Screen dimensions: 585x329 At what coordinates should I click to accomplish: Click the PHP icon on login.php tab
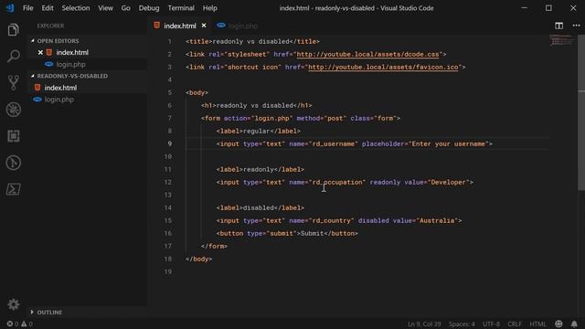[221, 26]
